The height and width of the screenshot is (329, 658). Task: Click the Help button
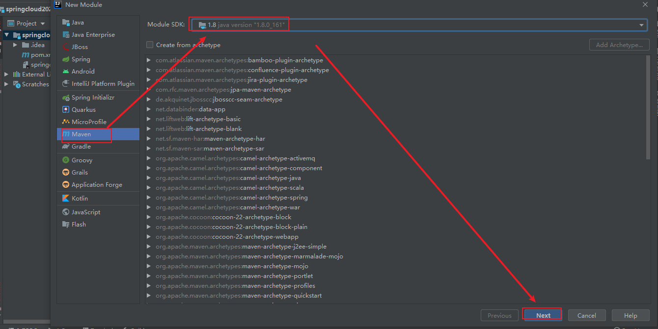(631, 315)
